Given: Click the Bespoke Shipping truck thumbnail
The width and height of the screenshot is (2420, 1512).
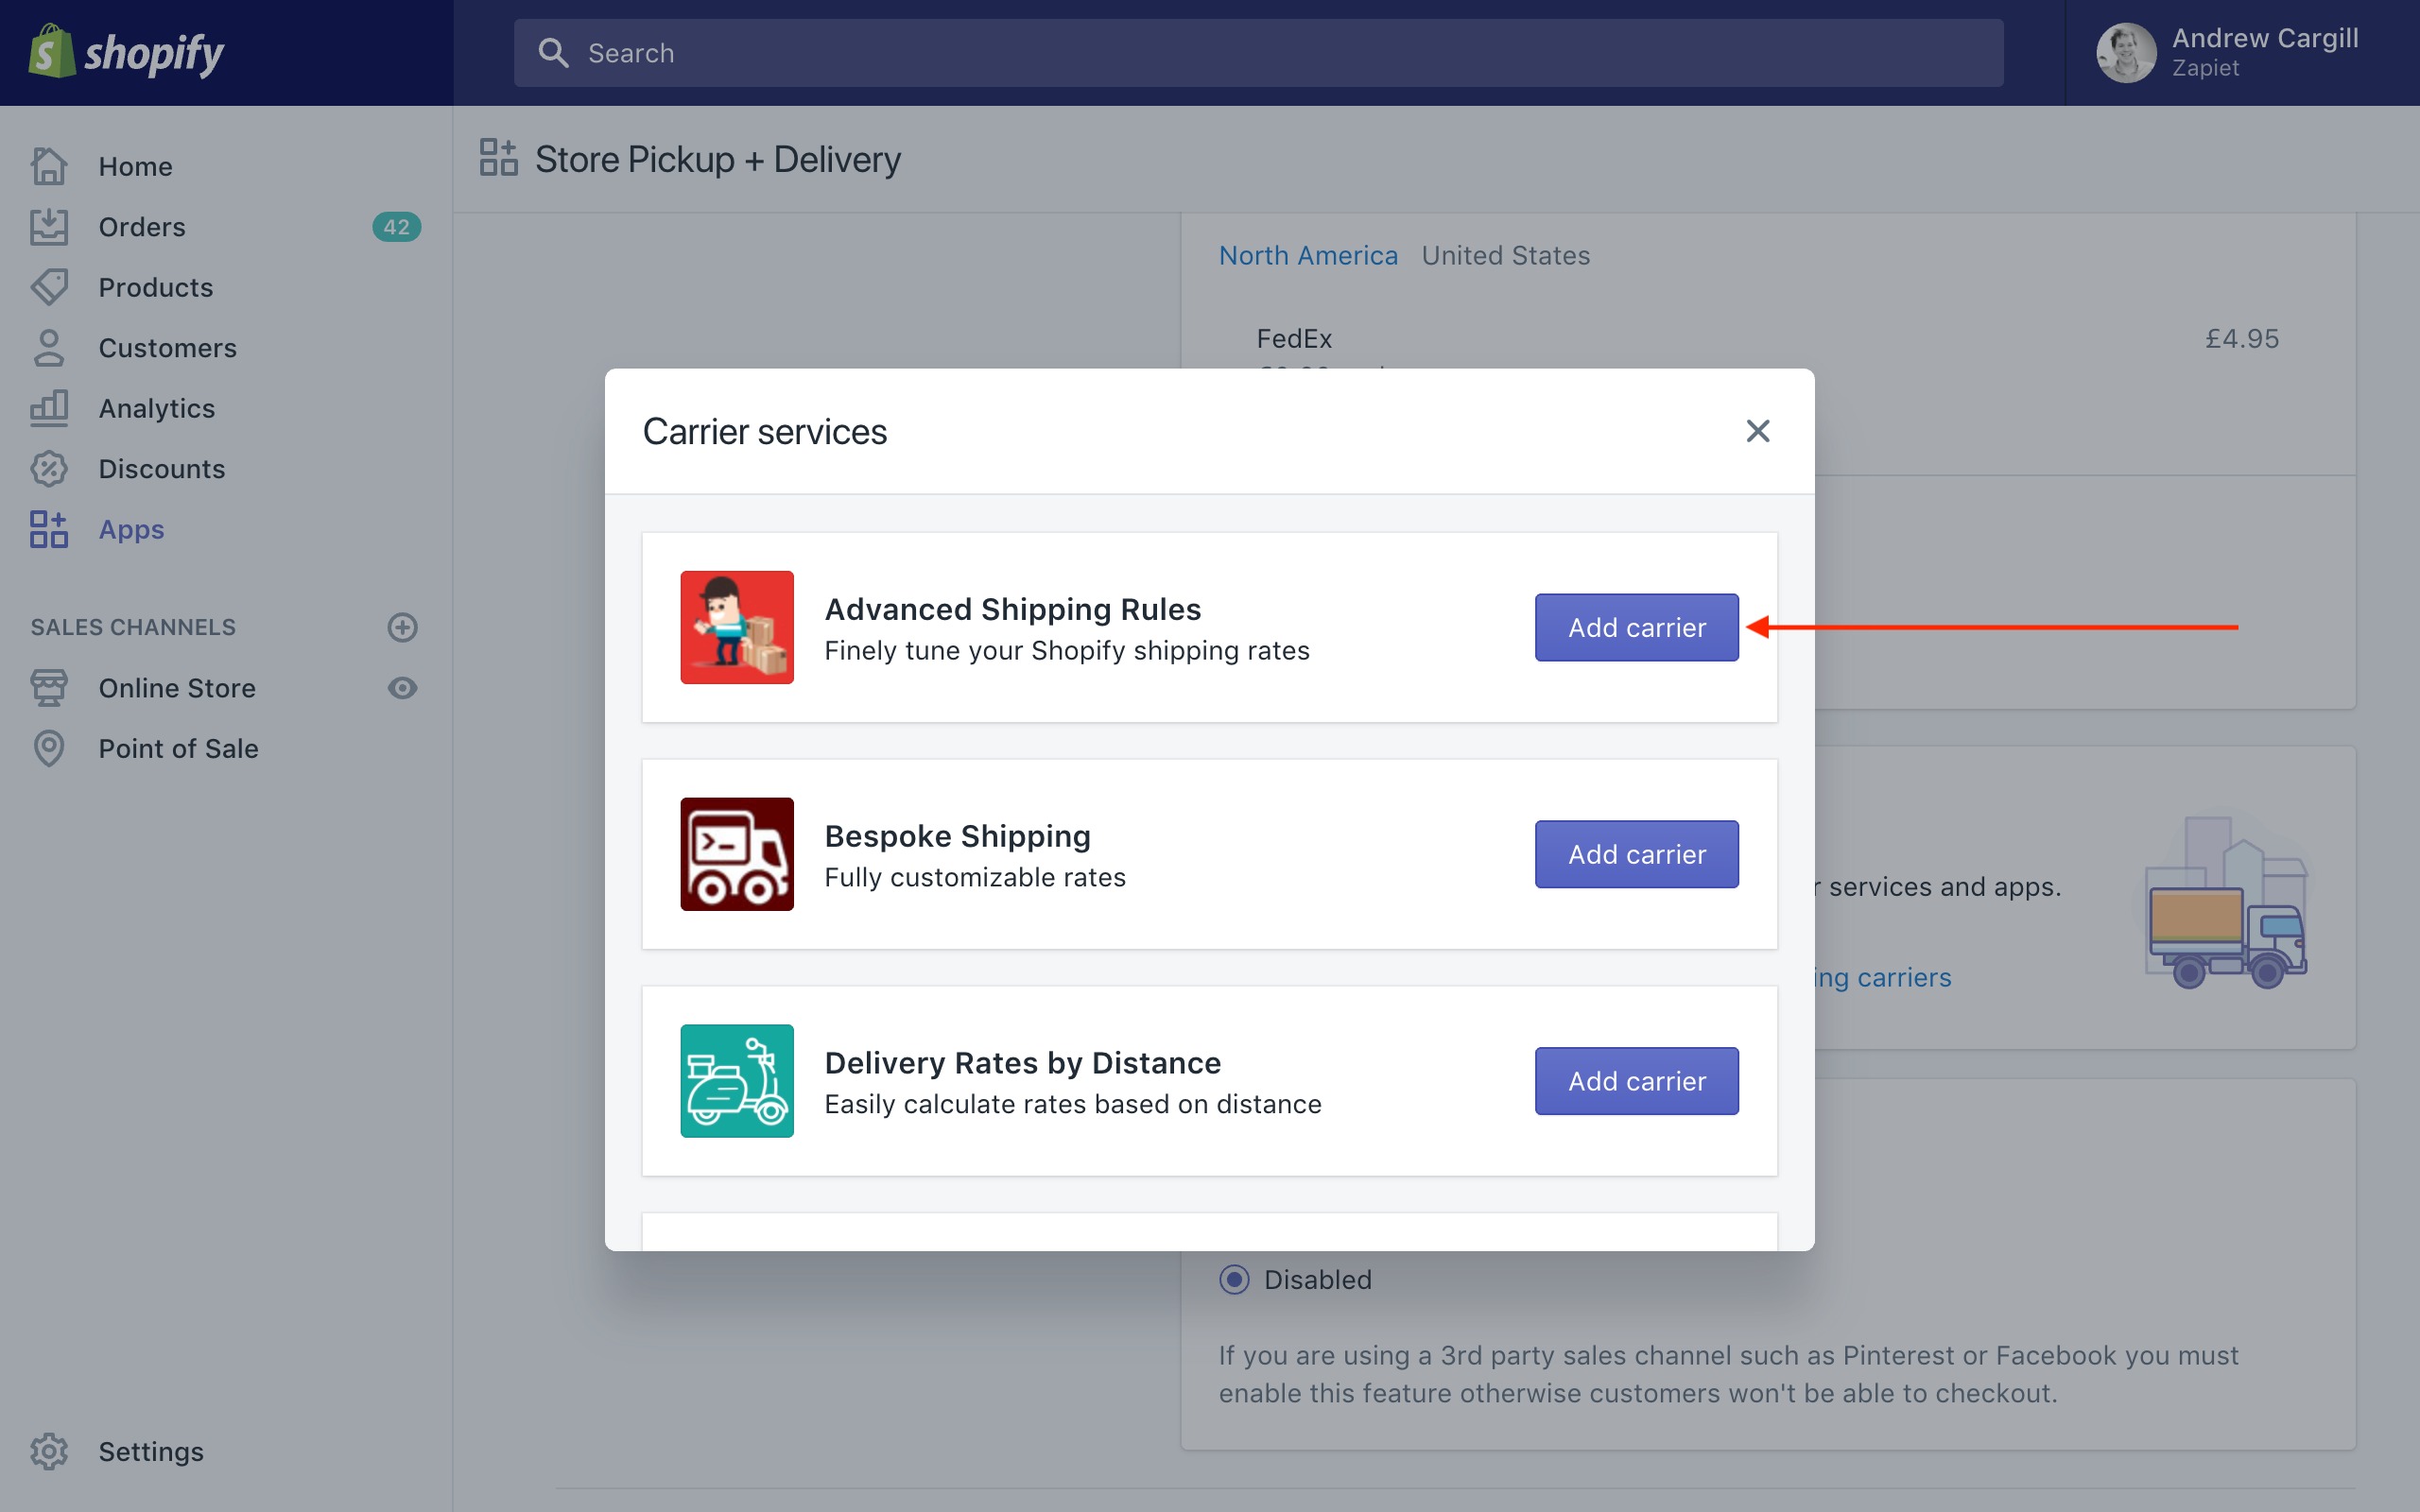Looking at the screenshot, I should pos(737,854).
